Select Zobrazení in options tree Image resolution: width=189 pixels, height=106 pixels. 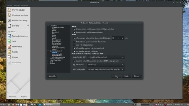[x=55, y=32]
